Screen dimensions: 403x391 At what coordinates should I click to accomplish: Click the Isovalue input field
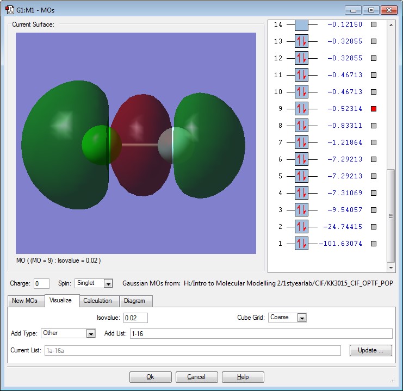[136, 318]
